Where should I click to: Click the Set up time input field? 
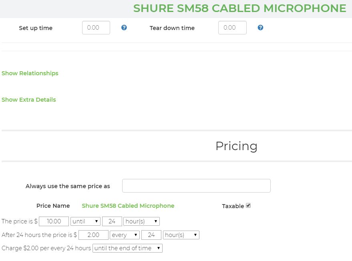tap(96, 28)
